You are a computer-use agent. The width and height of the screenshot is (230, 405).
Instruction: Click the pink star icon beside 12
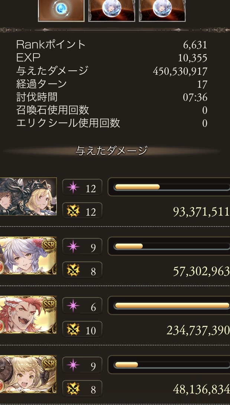coord(73,187)
